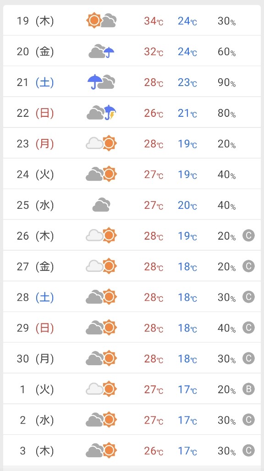Click the 21℃ low temperature for the 22nd
The width and height of the screenshot is (264, 471).
coord(187,113)
